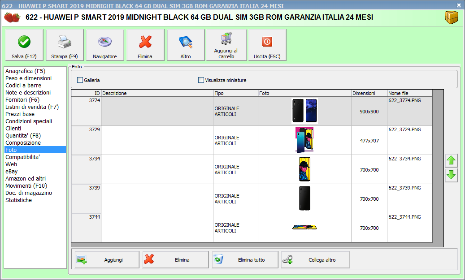Enable the Galleria checkbox

pos(80,80)
